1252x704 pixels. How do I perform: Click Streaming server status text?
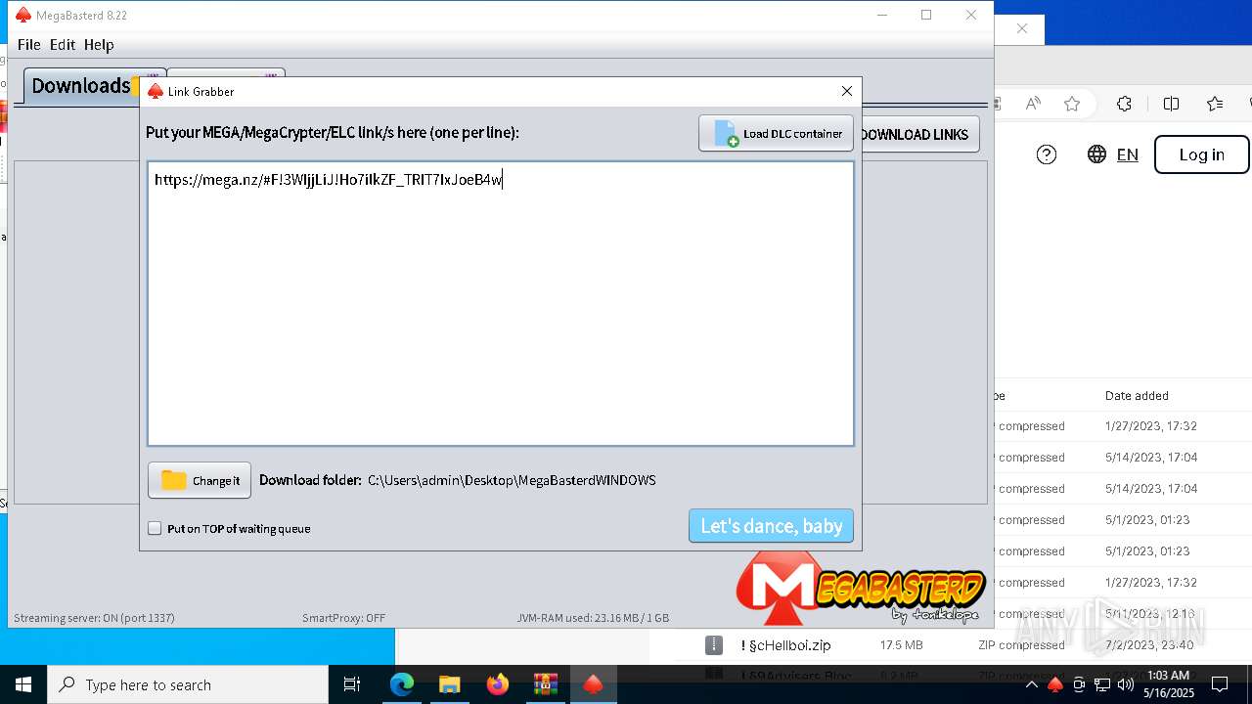[94, 618]
